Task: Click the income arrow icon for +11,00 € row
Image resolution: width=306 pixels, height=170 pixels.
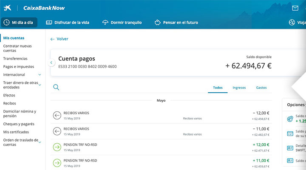Action: [x=57, y=163]
